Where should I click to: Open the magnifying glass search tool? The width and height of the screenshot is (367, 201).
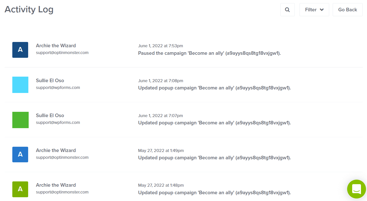click(288, 10)
